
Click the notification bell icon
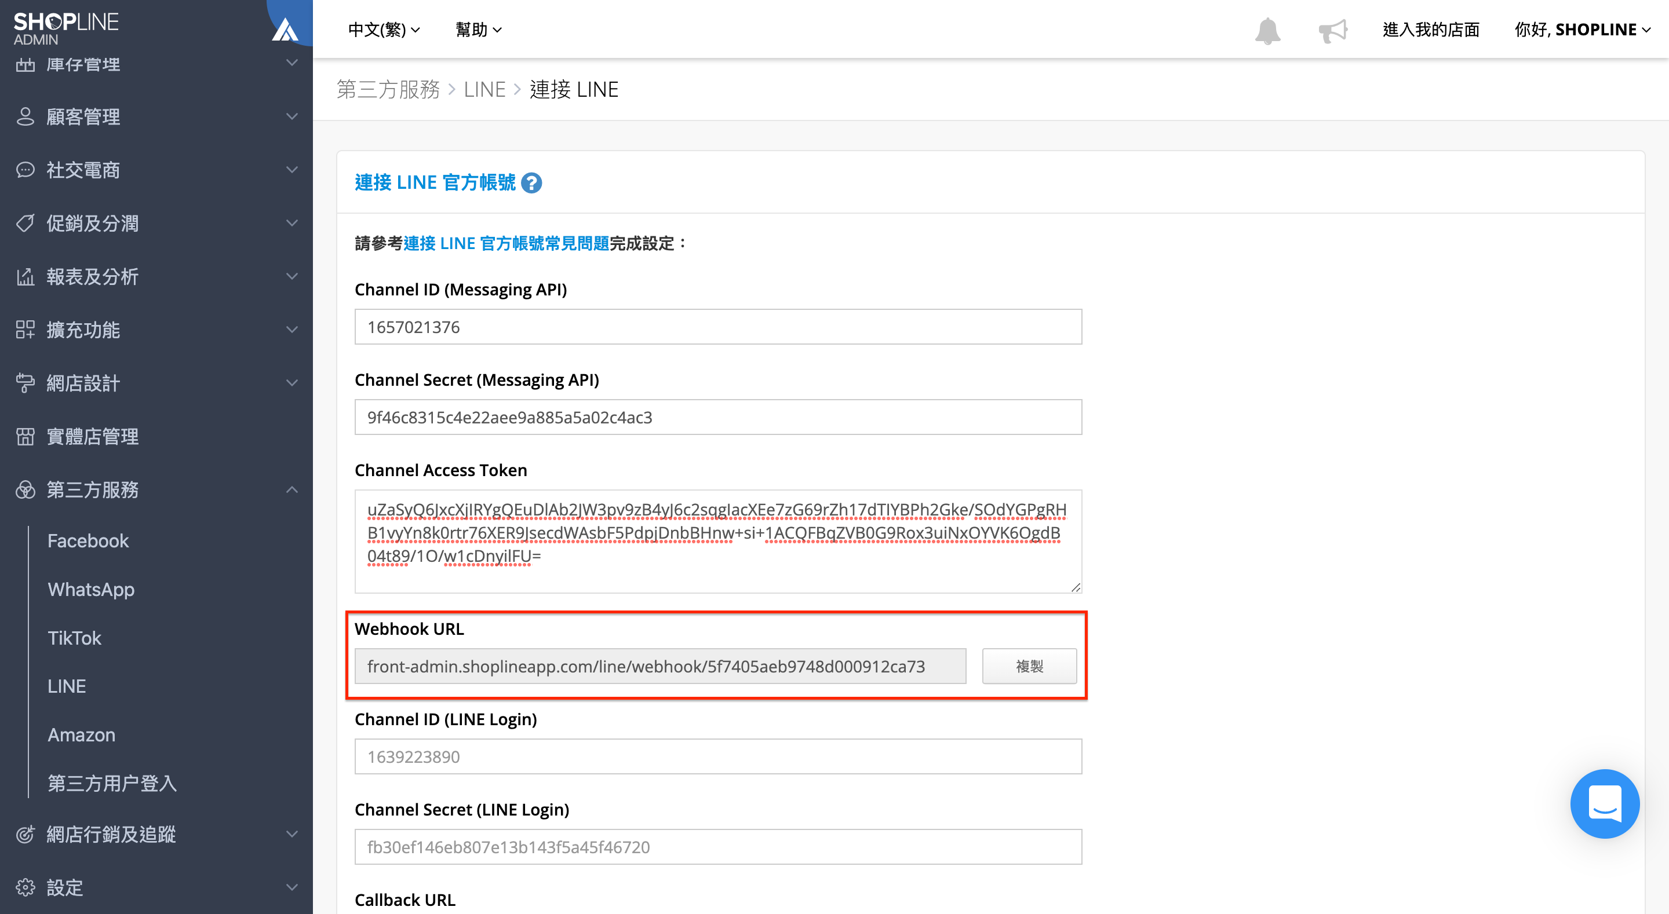(1267, 31)
